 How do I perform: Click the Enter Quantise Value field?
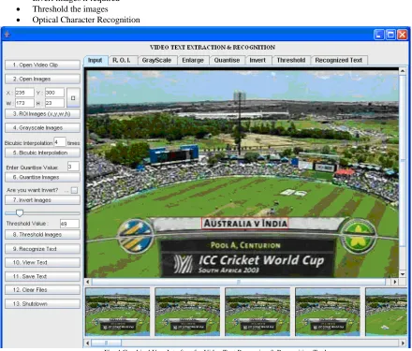click(x=73, y=167)
